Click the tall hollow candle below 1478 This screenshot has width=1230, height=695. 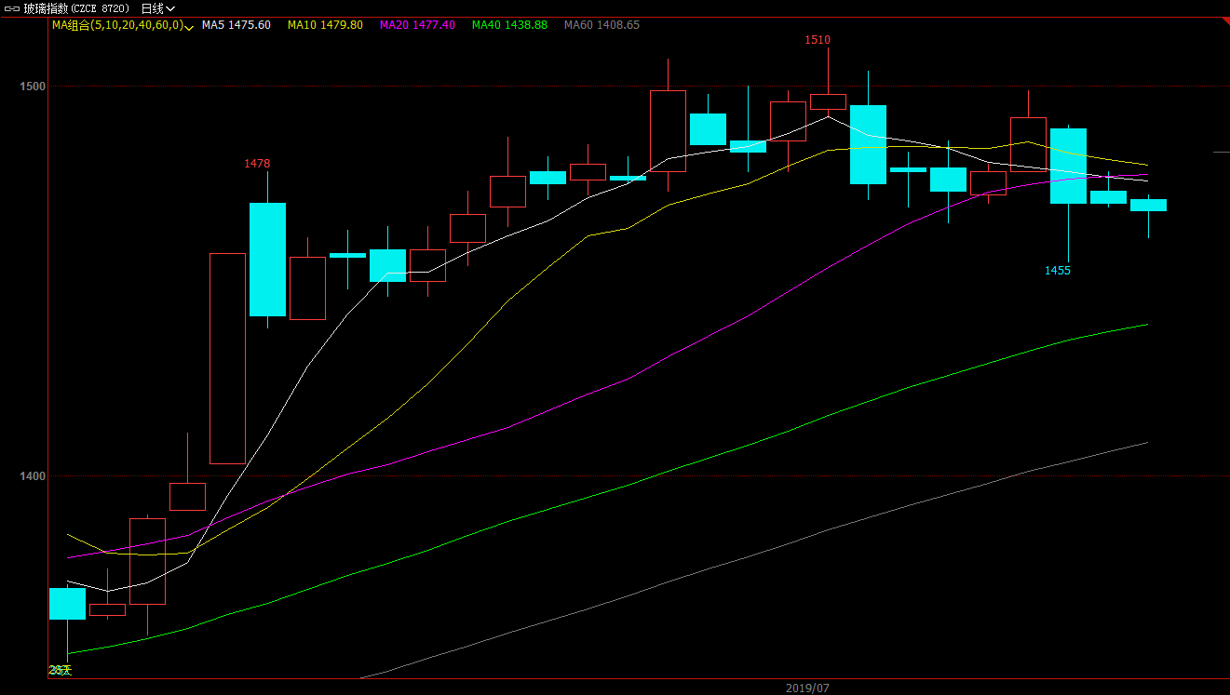tap(227, 358)
